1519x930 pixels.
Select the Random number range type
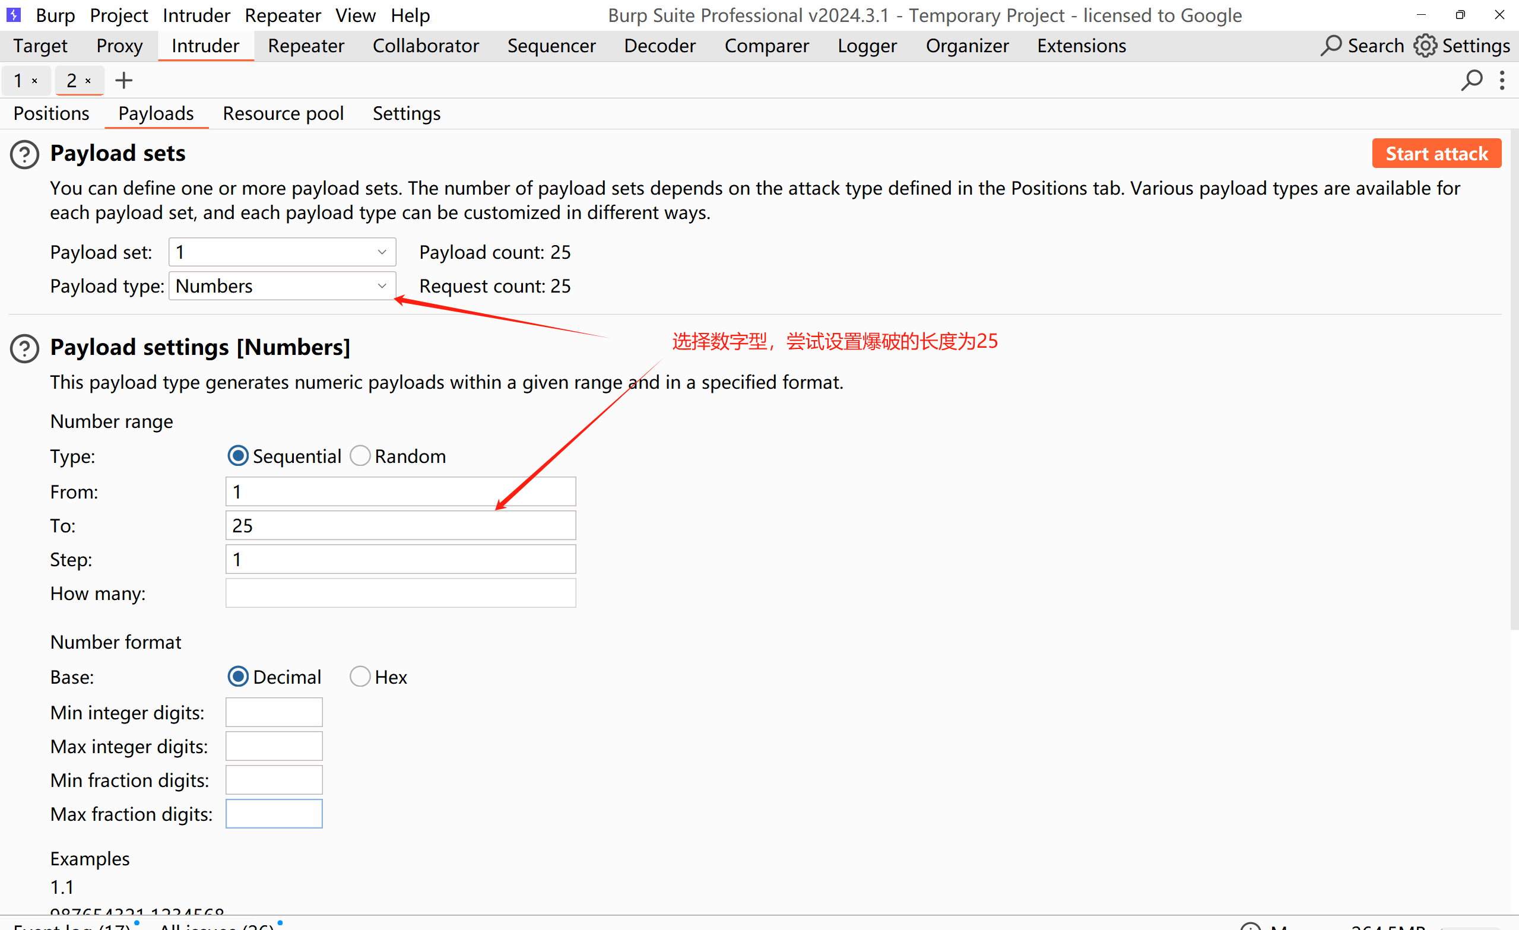(x=360, y=456)
